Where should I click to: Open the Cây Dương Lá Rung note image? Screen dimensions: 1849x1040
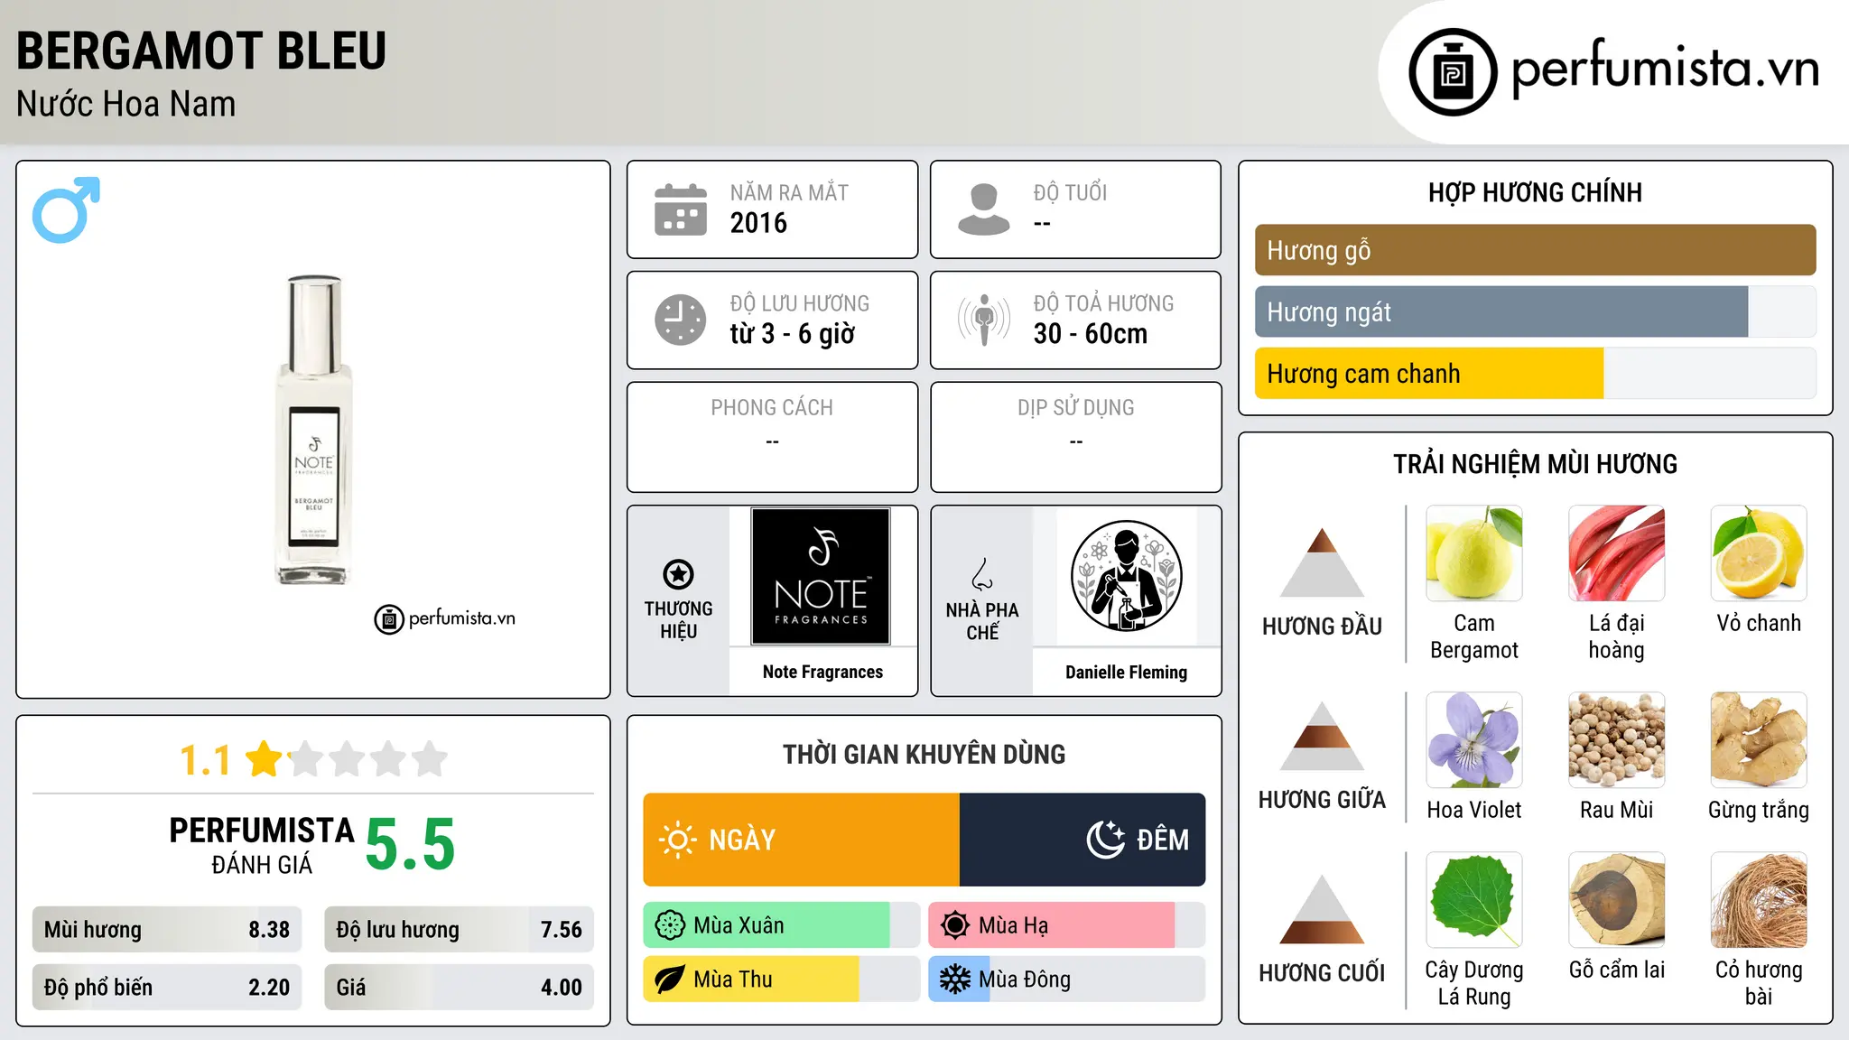(1474, 900)
